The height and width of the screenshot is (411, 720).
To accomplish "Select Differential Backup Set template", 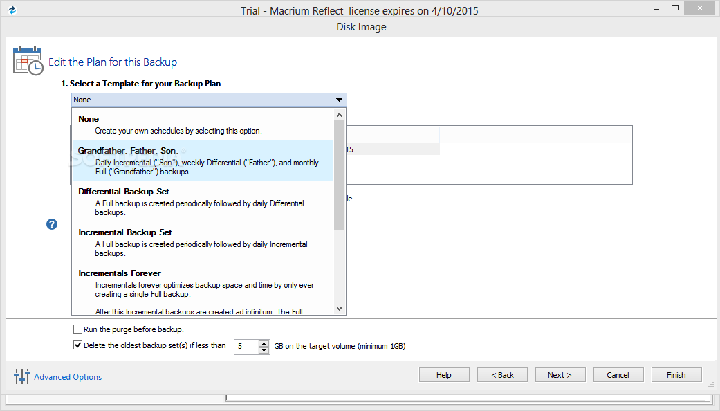I will [203, 201].
